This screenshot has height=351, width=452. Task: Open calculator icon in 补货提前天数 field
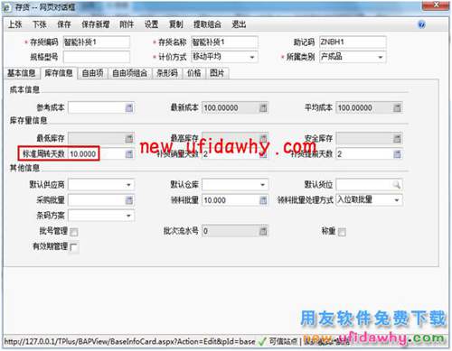coord(397,154)
